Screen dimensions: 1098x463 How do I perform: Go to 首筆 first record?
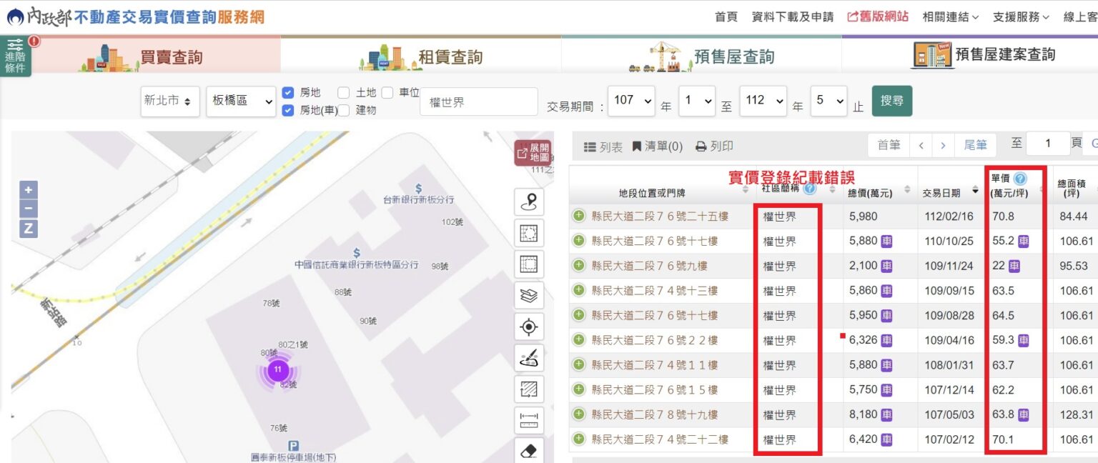pyautogui.click(x=889, y=145)
